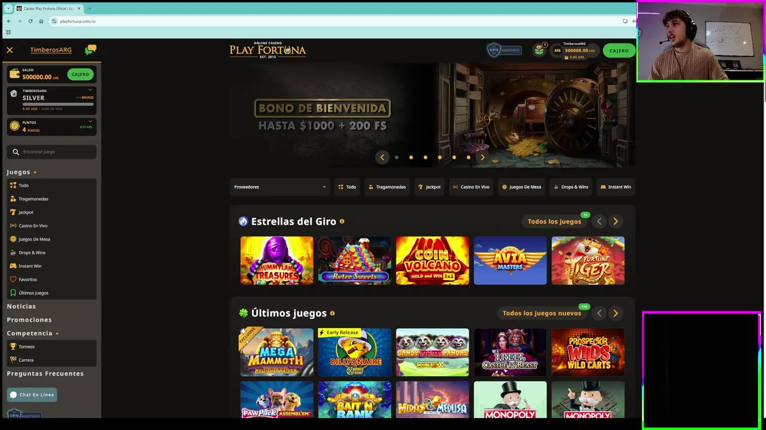
Task: Click the gold Puntos coin icon
Action: coord(14,126)
